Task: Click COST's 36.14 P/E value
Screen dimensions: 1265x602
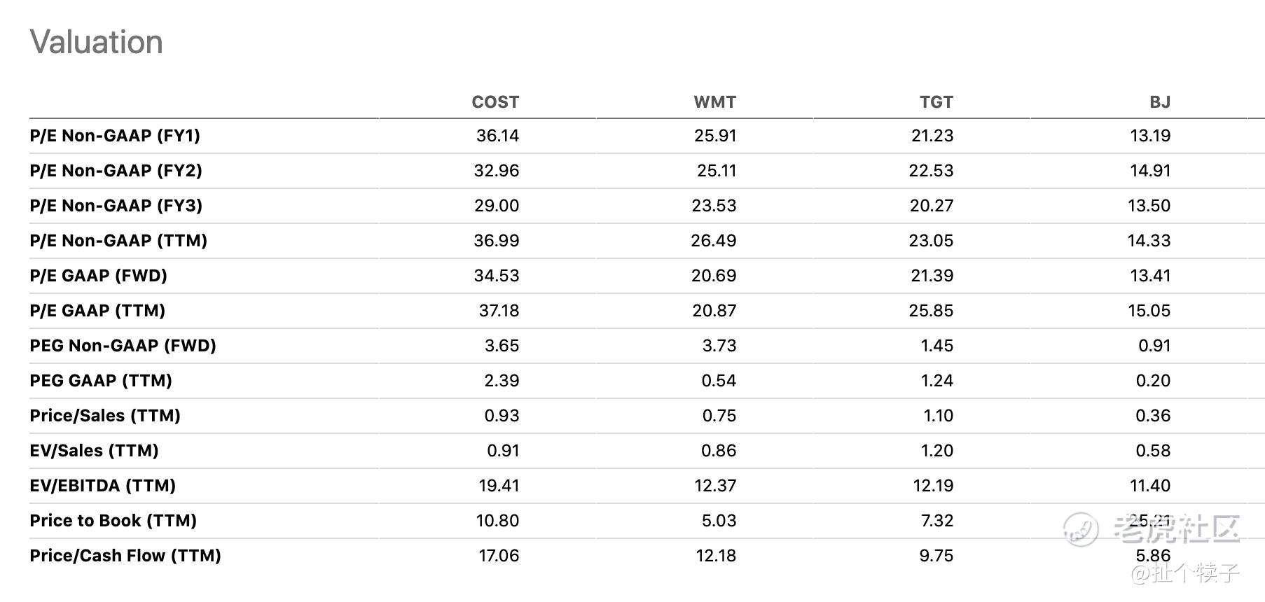Action: click(497, 136)
